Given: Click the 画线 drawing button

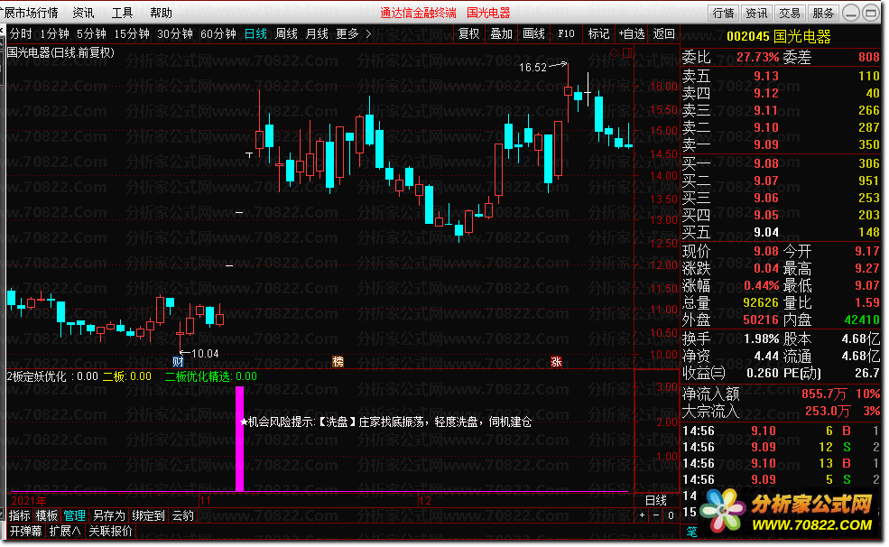Looking at the screenshot, I should [533, 34].
